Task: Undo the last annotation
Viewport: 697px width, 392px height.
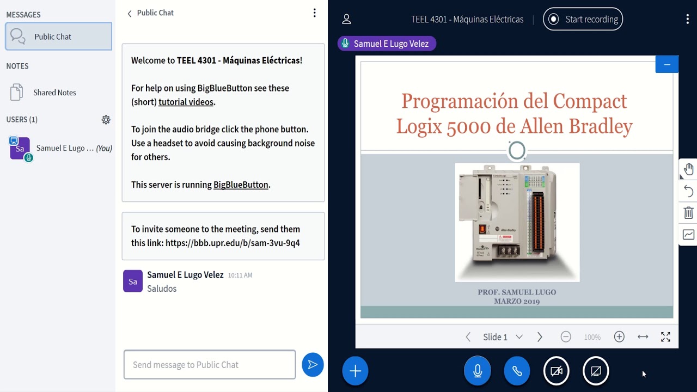Action: (x=688, y=191)
